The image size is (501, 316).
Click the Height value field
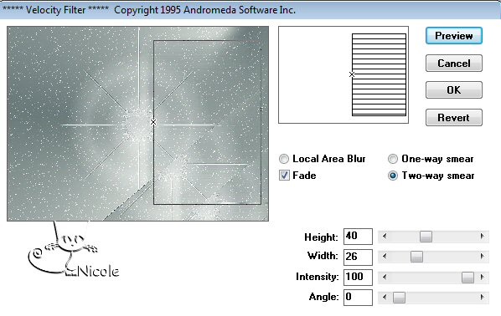tap(358, 237)
